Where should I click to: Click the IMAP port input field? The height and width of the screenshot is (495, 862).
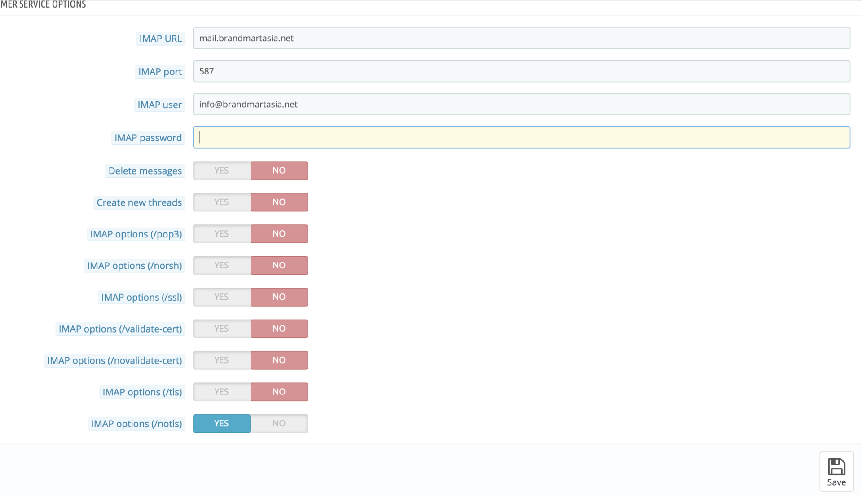pyautogui.click(x=521, y=71)
